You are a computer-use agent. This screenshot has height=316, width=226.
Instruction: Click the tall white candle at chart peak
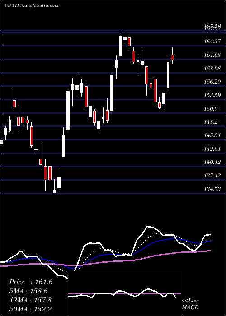[x=121, y=46]
